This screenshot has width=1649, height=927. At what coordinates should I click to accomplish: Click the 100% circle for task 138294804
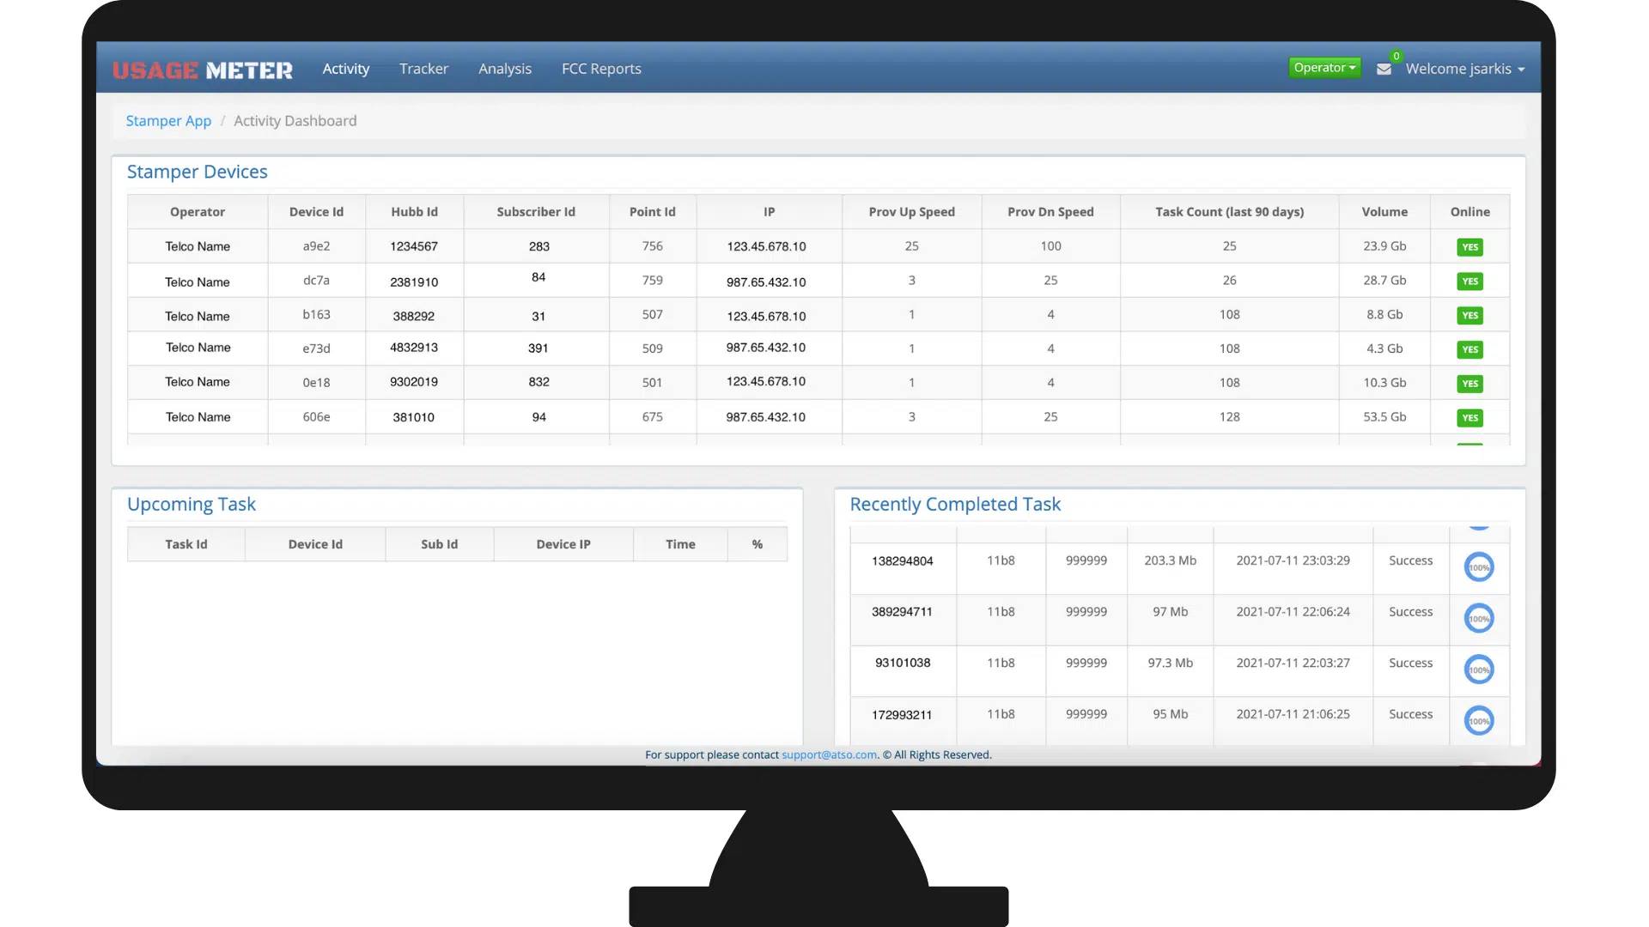pos(1478,567)
